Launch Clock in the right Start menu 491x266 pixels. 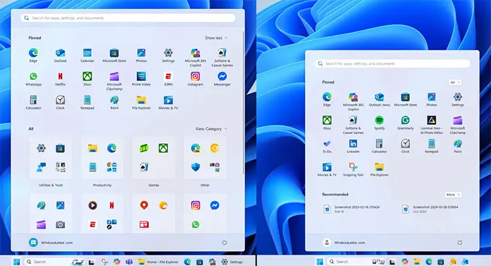(x=405, y=146)
